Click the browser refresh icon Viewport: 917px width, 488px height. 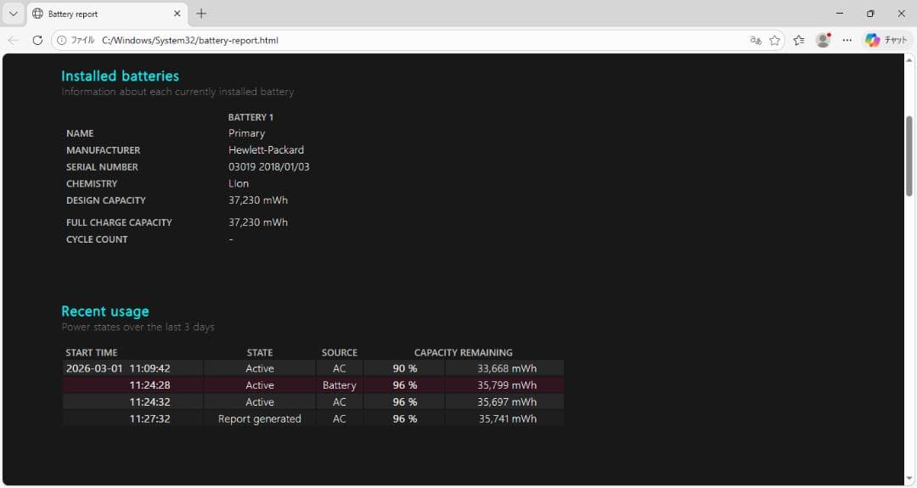(x=37, y=40)
